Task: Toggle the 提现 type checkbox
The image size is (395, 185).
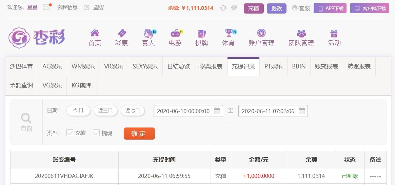Action: coord(96,133)
